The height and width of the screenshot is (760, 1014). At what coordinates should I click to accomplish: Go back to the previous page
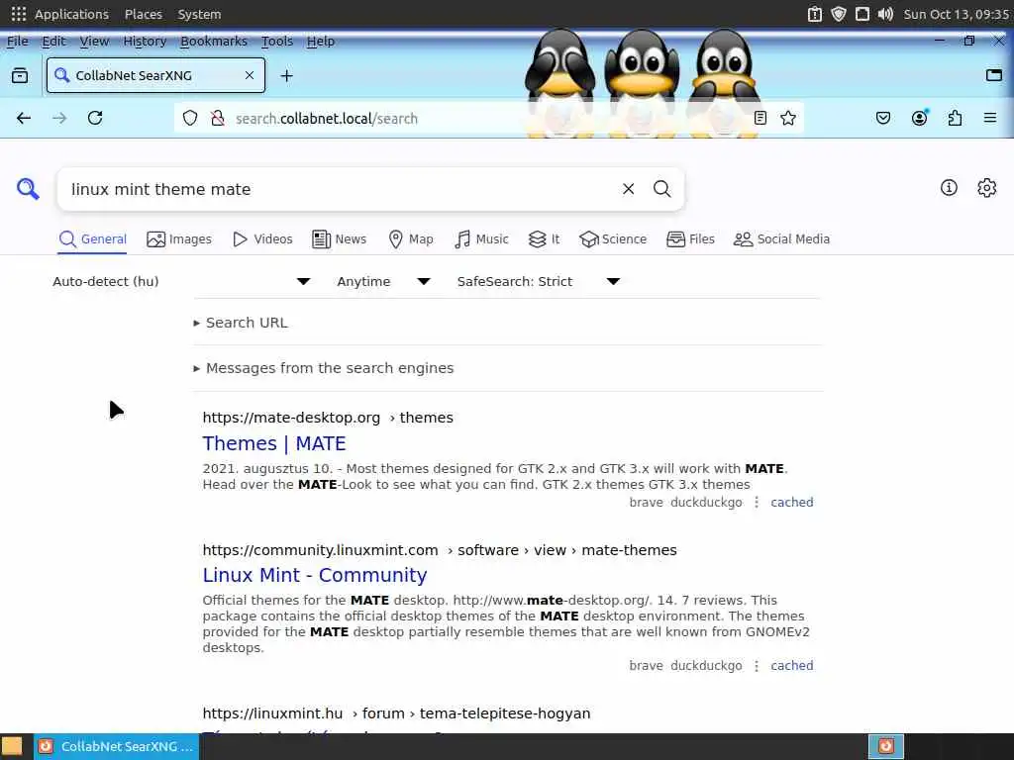(24, 119)
